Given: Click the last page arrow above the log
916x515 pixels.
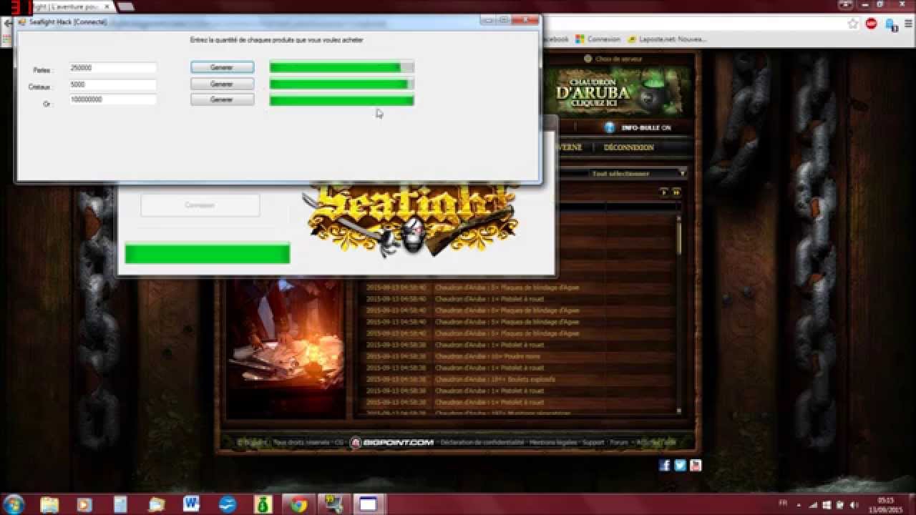Looking at the screenshot, I should (676, 192).
